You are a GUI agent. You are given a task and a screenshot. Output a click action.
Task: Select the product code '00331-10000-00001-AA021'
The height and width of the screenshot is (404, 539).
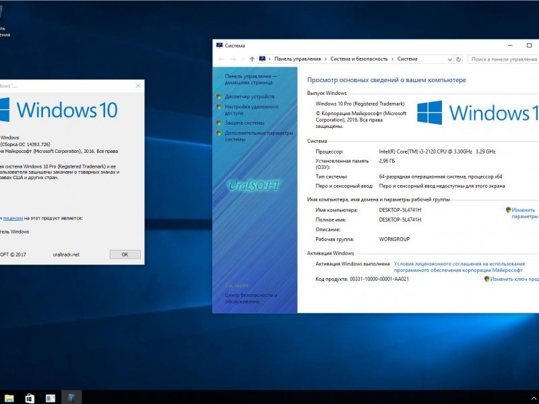[379, 279]
